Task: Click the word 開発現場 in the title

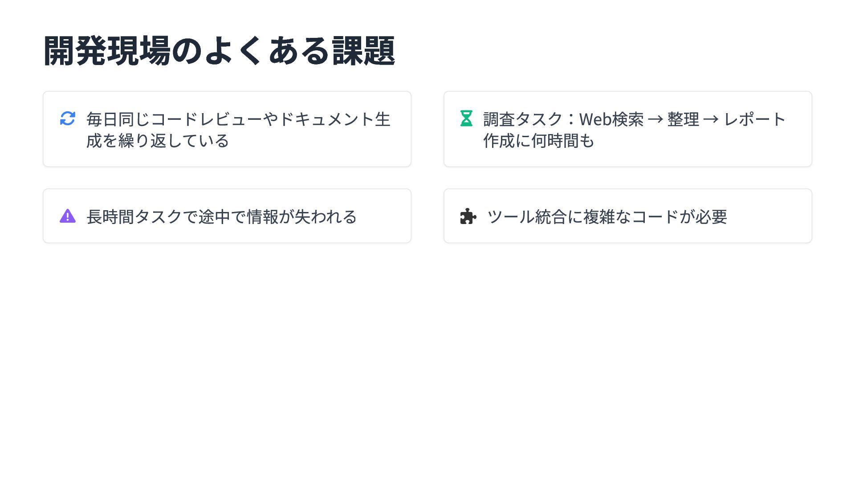Action: tap(107, 51)
